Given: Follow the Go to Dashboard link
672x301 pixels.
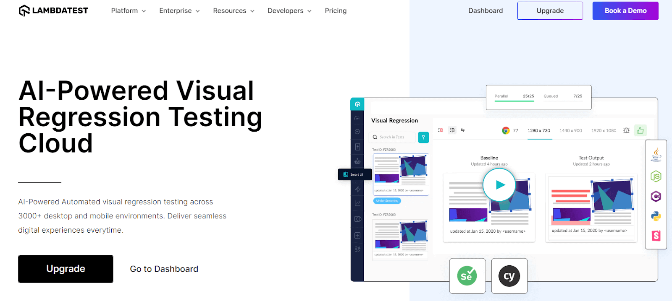Looking at the screenshot, I should (164, 269).
